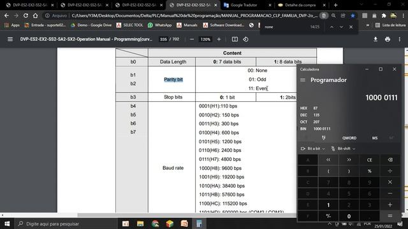Download the PDF document
The image size is (408, 229).
pos(375,39)
